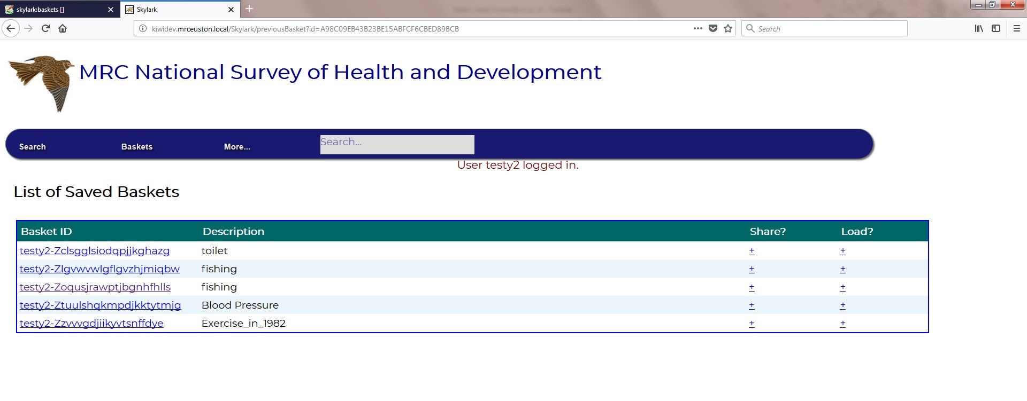Focus the Search... field in navigation bar
Screen dimensions: 1027x401
(397, 145)
